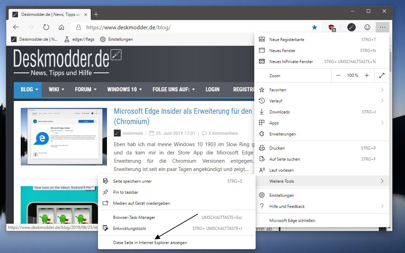Viewport: 405px width, 253px height.
Task: Close the Deskmodder.de tab
Action: (x=86, y=14)
